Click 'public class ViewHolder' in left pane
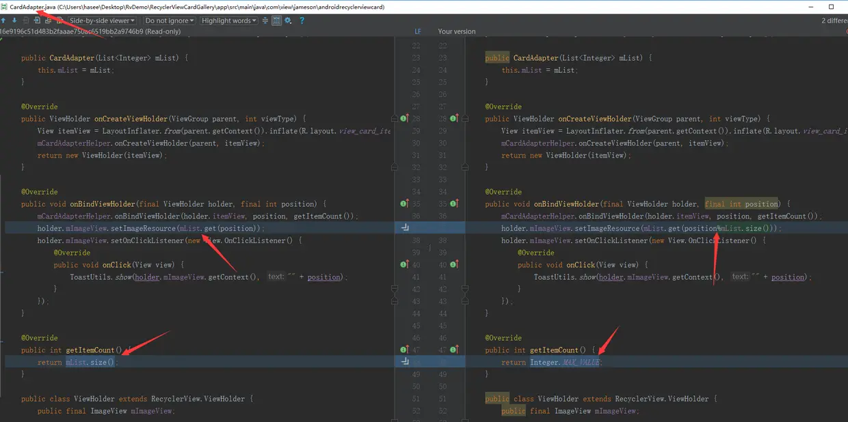This screenshot has height=422, width=848. coord(68,398)
